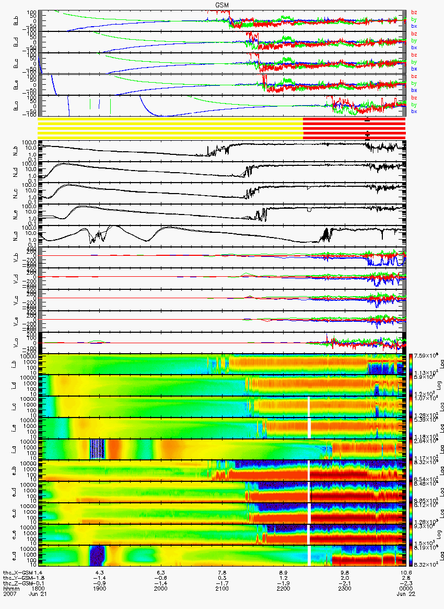
Task: Click the bx legend label of B_a panel
Action: pyautogui.click(x=414, y=111)
